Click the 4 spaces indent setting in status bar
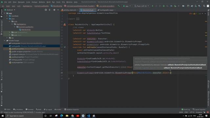The image size is (210, 118). 199,112
